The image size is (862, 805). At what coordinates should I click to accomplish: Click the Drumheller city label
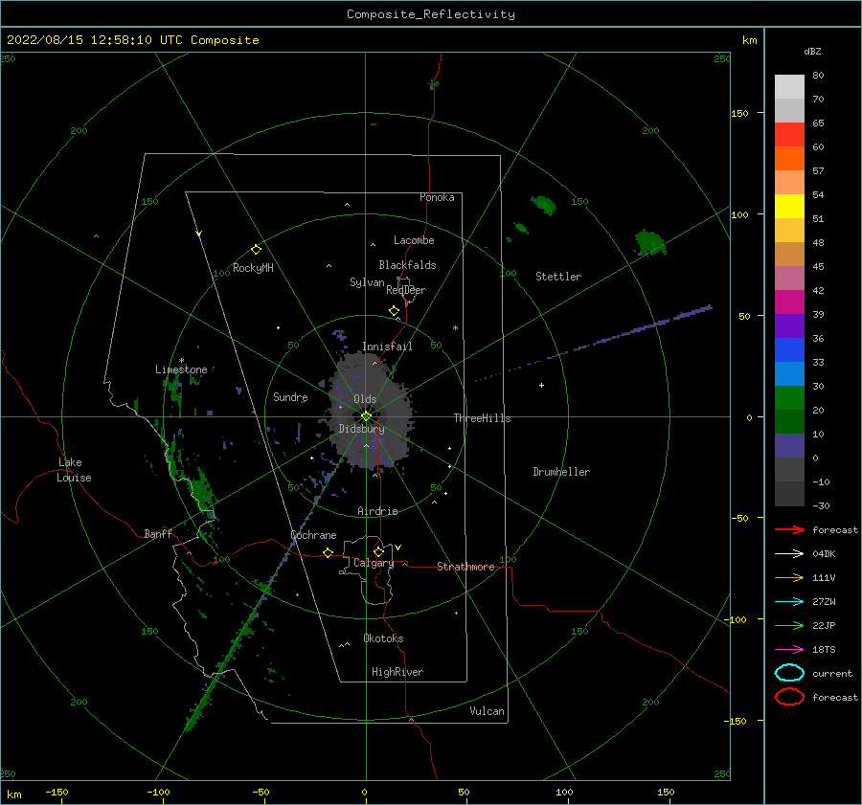(561, 472)
